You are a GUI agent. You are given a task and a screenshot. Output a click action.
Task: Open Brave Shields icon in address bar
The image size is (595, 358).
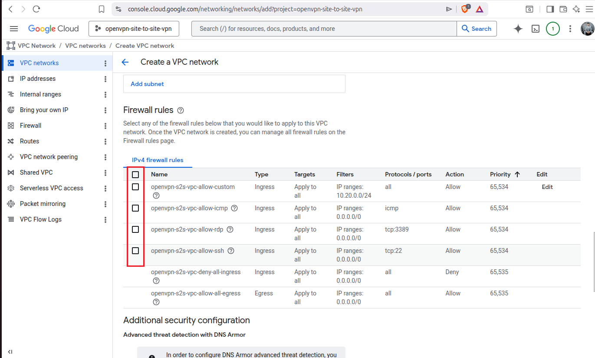pyautogui.click(x=465, y=9)
